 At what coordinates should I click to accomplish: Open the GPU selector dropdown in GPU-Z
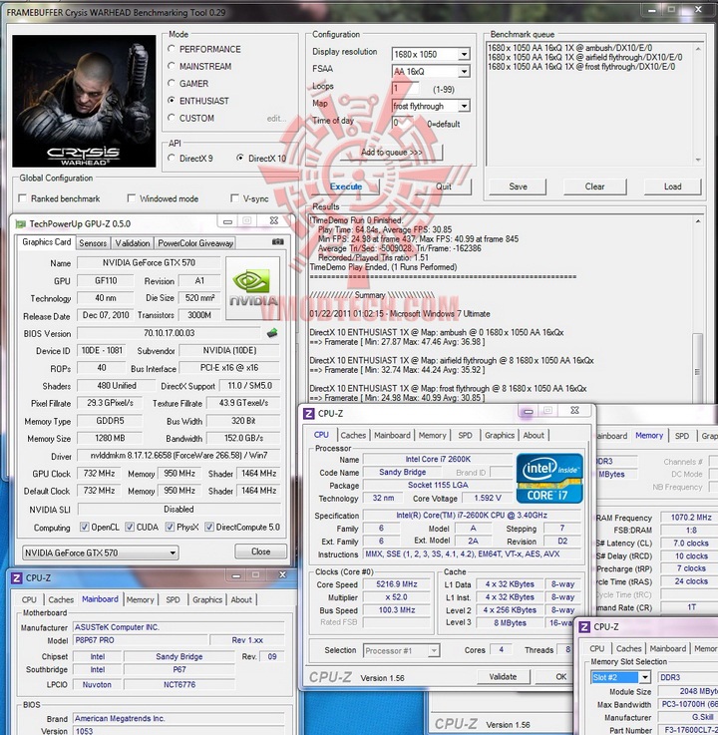[101, 552]
